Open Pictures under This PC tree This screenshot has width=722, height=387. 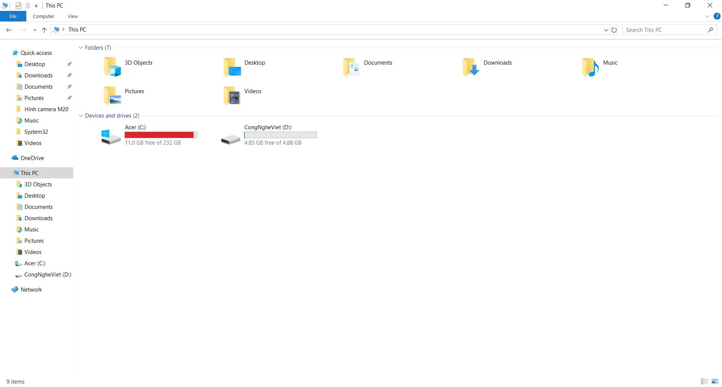(34, 241)
